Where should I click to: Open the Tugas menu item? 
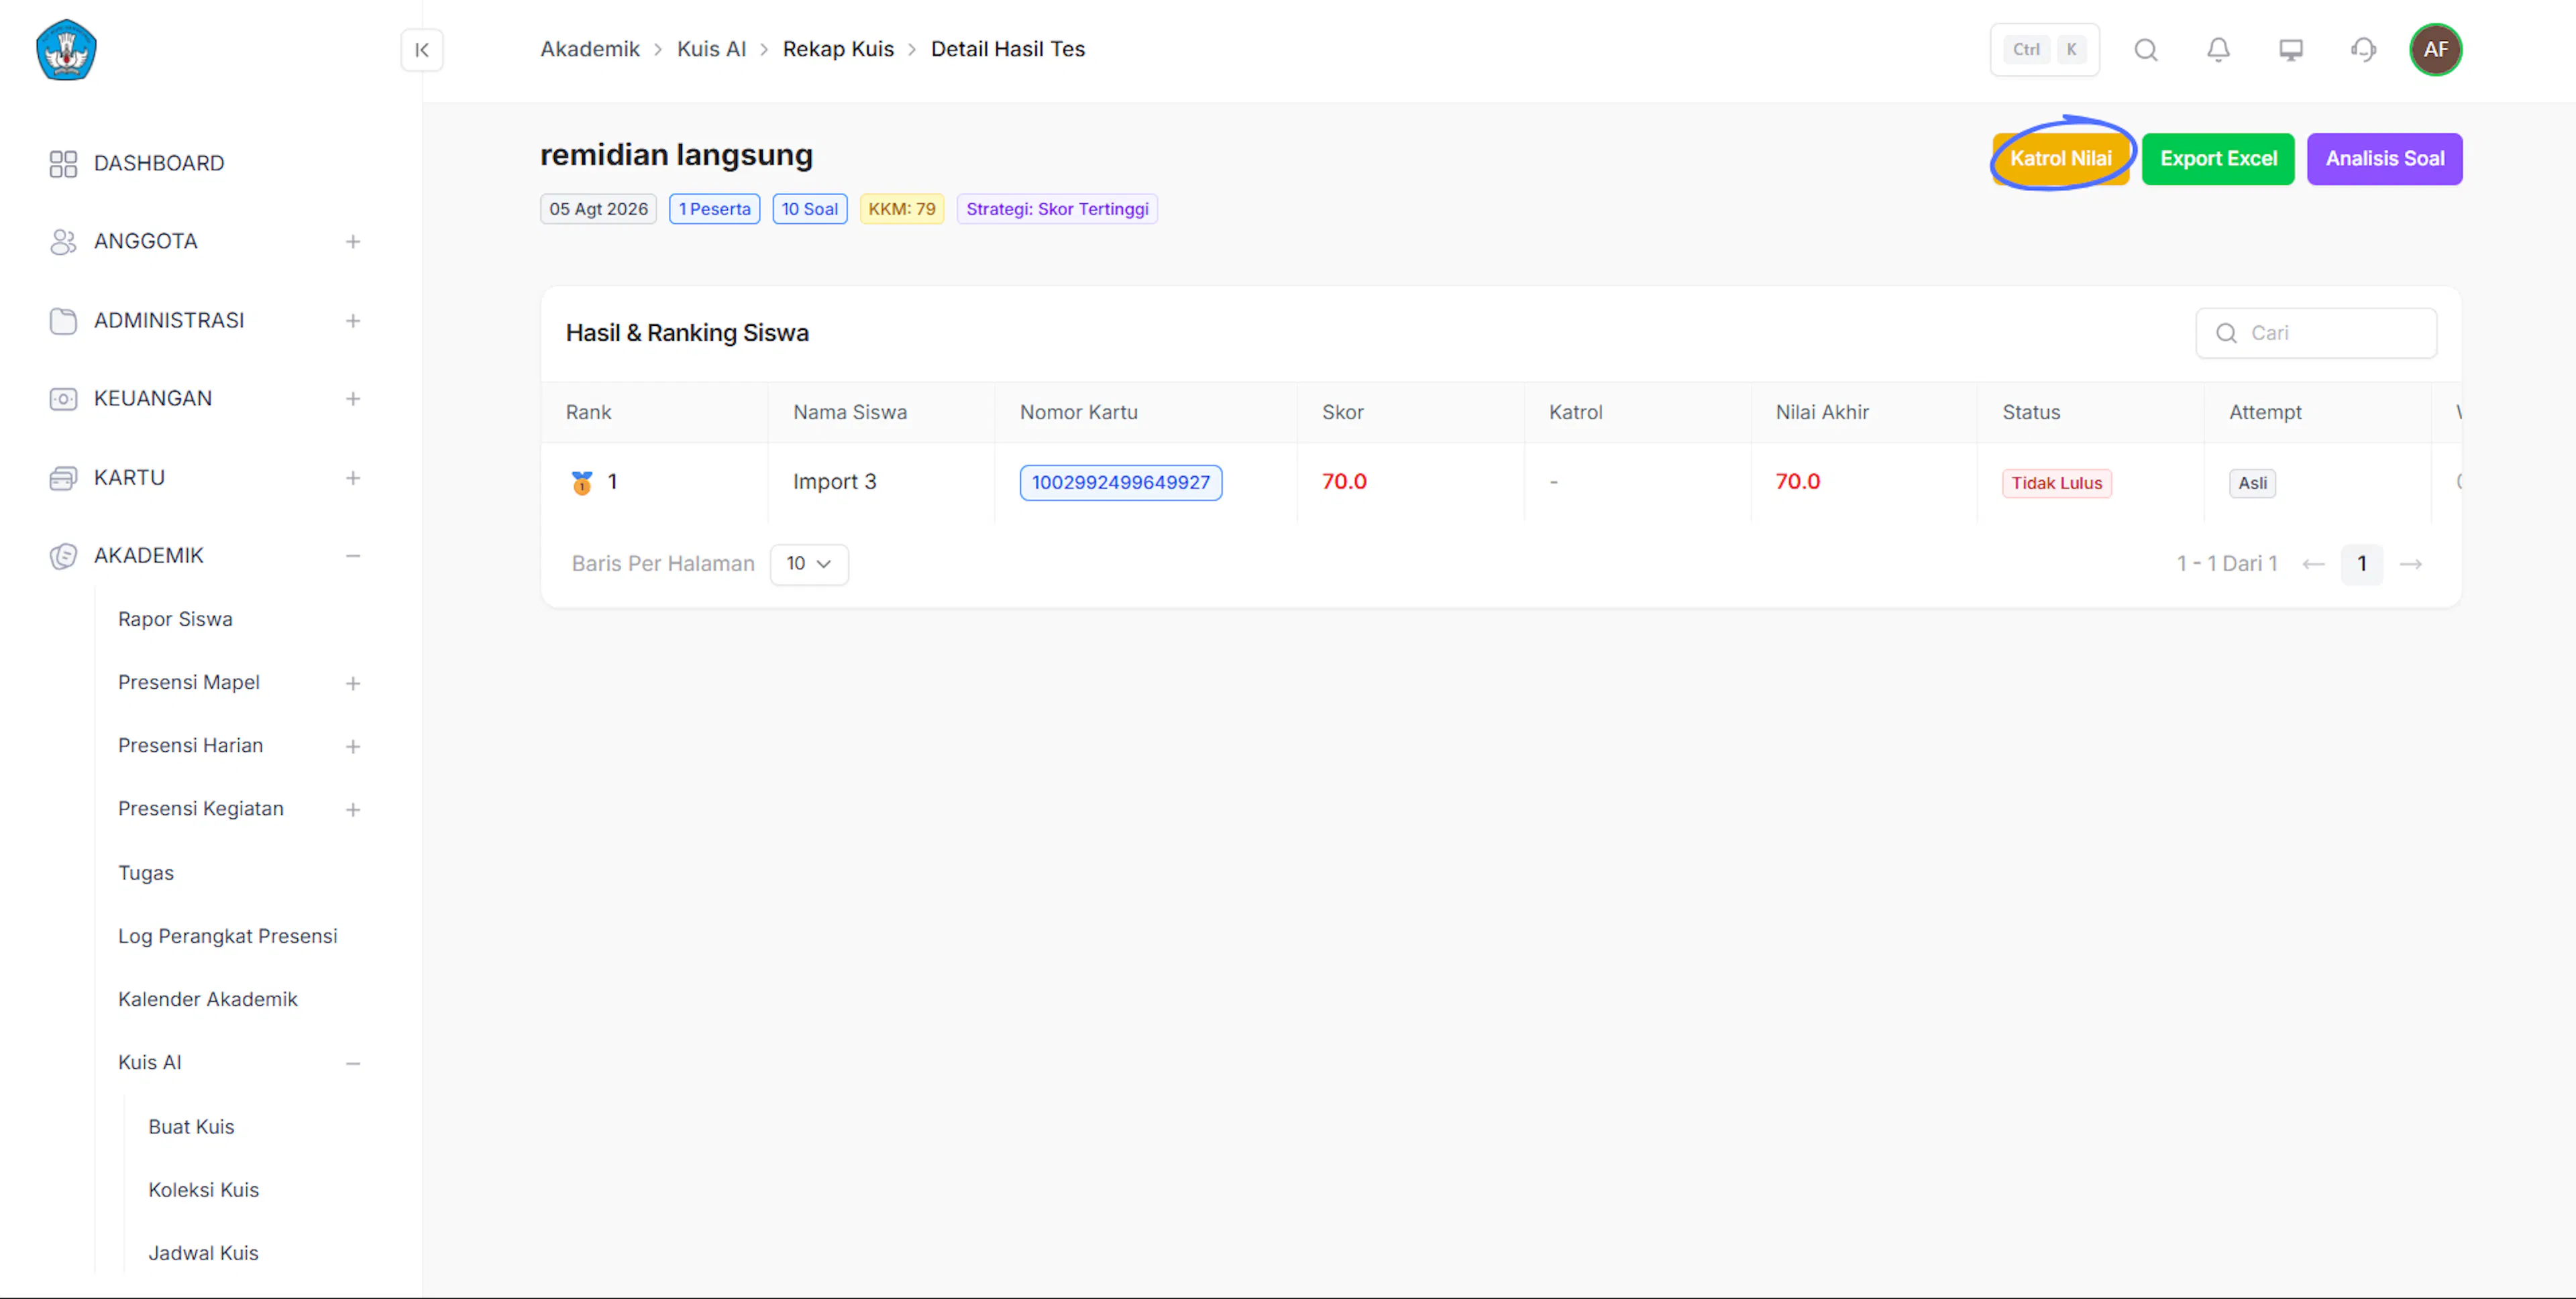click(x=146, y=874)
